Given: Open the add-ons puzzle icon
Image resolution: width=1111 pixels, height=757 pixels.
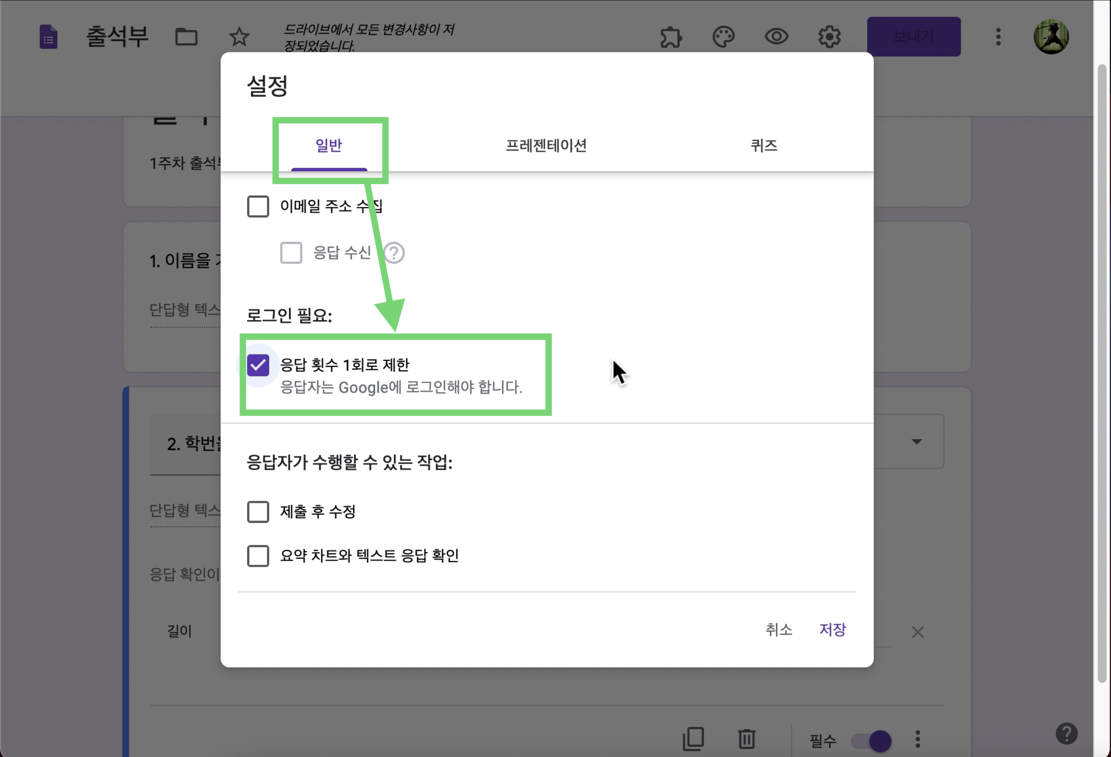Looking at the screenshot, I should click(x=671, y=37).
